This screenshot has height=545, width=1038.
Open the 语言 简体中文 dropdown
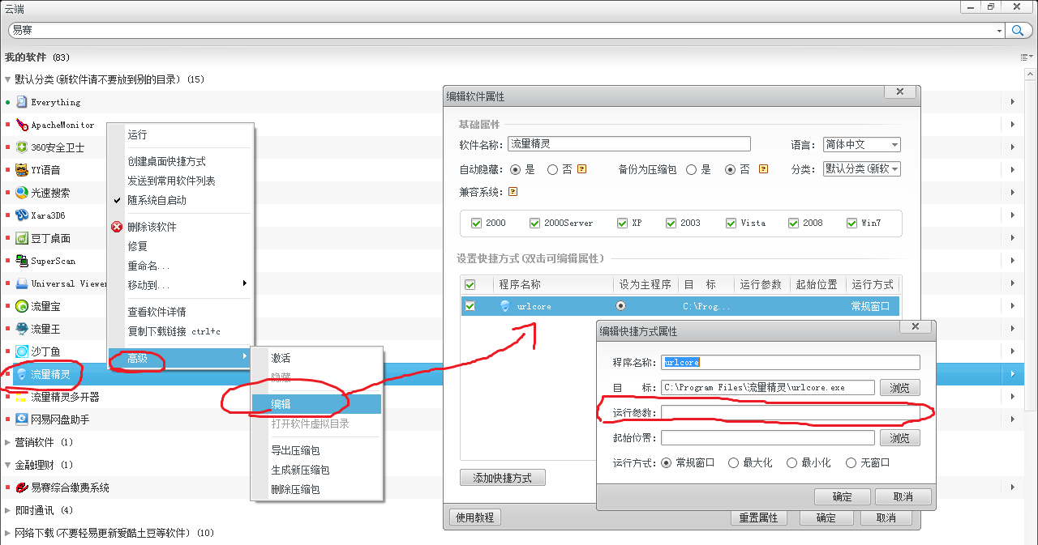[862, 144]
